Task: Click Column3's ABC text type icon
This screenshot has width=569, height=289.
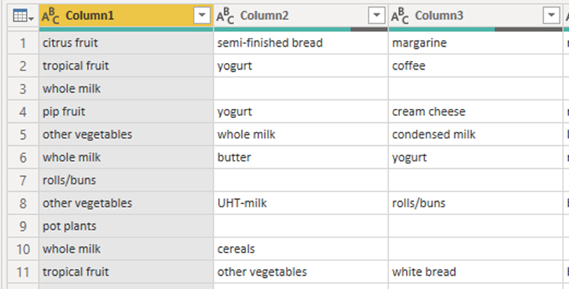Action: tap(400, 15)
